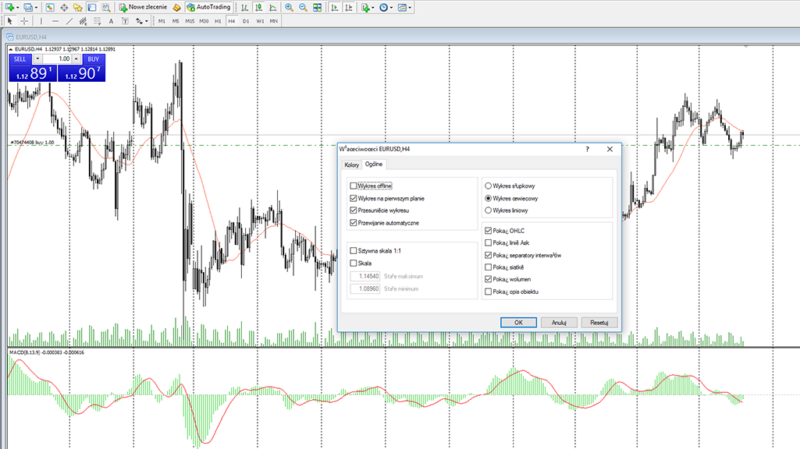Expand the new chart dropdown arrow
This screenshot has height=449, width=800.
pos(18,7)
